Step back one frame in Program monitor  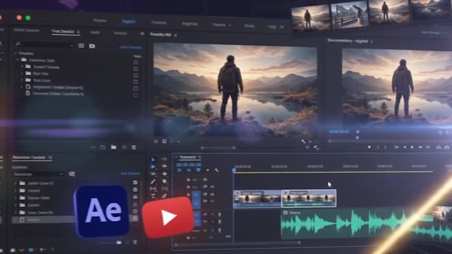click(405, 147)
